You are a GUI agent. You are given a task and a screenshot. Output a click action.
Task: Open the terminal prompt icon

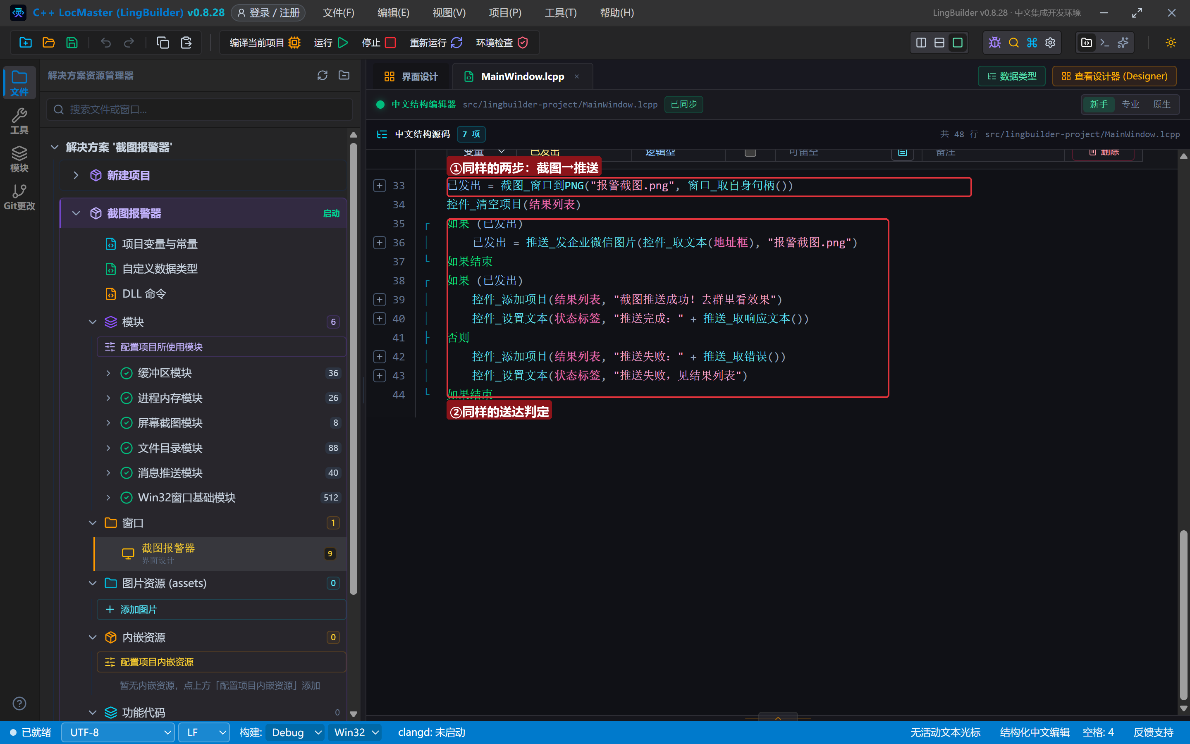point(1105,43)
